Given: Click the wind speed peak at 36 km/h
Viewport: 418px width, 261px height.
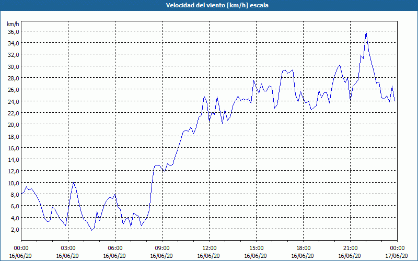Looking at the screenshot, I should pos(366,31).
